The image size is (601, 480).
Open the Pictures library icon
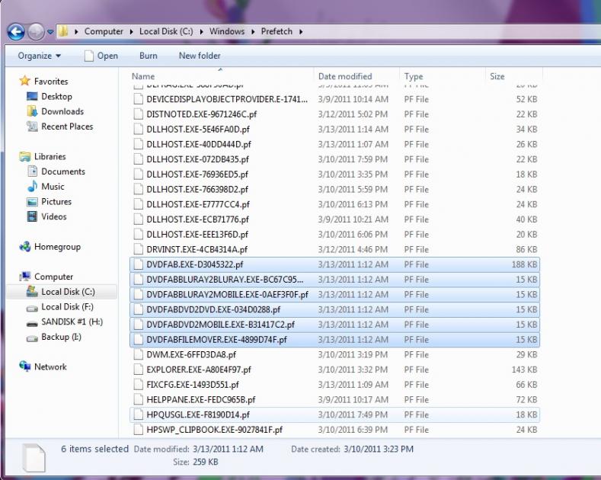[32, 202]
